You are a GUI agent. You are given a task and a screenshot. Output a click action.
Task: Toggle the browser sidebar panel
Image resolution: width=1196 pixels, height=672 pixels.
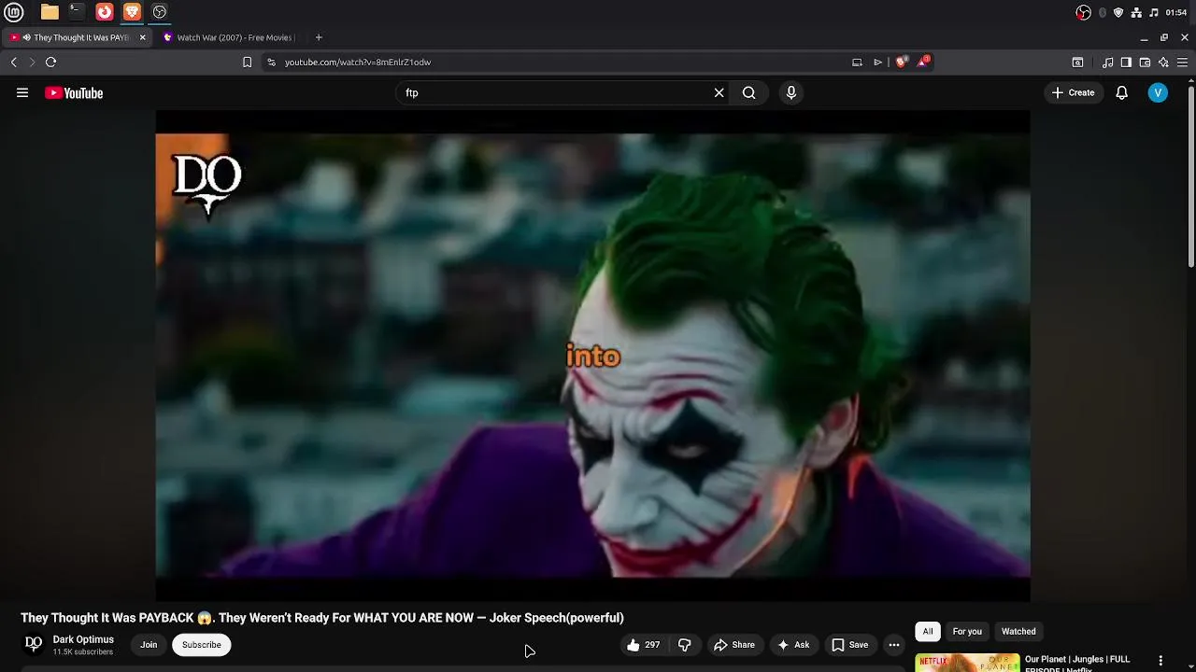[x=1126, y=63]
